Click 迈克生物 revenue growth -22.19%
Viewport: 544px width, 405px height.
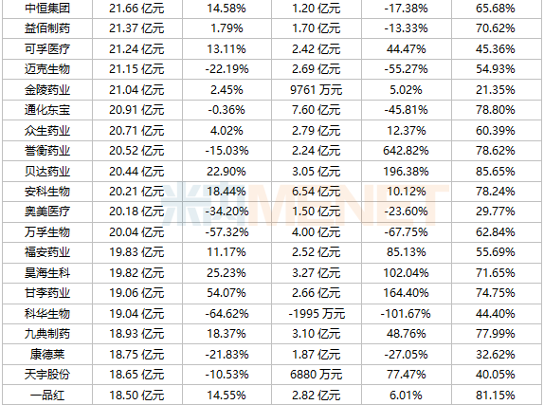(227, 69)
